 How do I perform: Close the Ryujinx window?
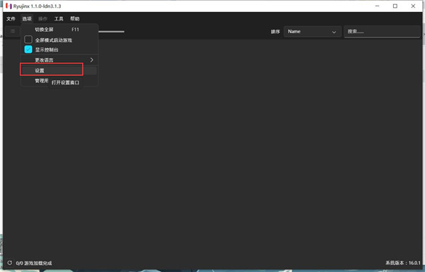coord(413,6)
